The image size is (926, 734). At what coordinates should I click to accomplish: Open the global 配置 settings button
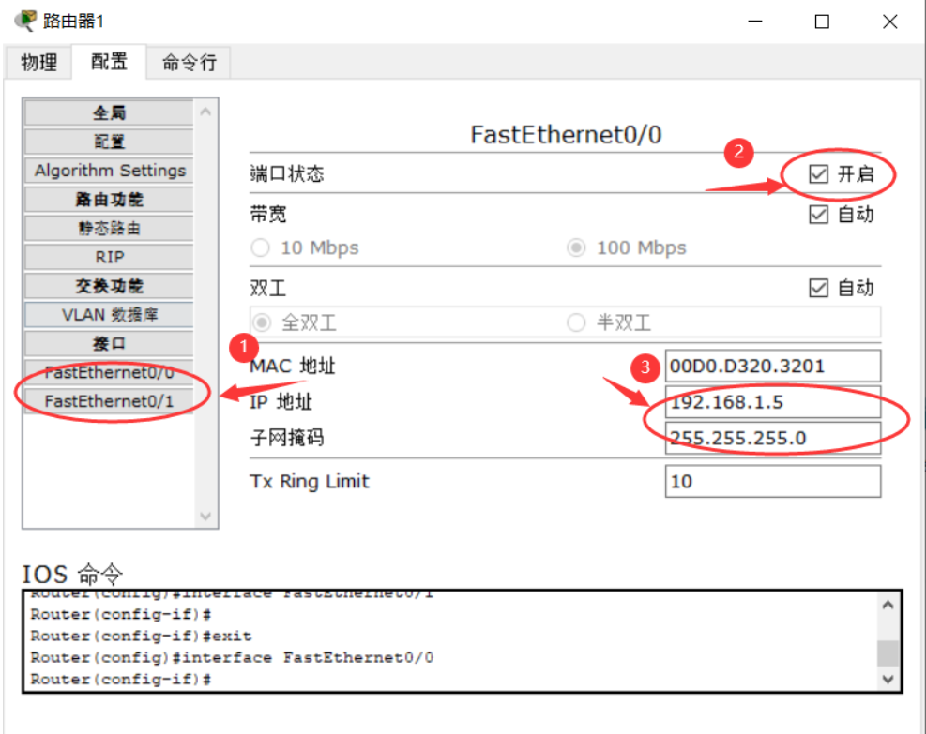click(x=109, y=142)
